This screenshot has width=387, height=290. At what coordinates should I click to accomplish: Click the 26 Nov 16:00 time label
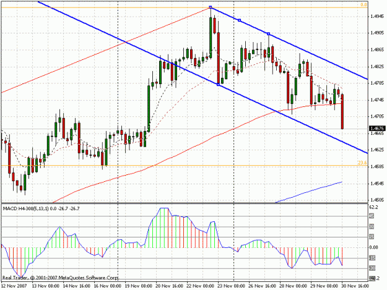263,286
